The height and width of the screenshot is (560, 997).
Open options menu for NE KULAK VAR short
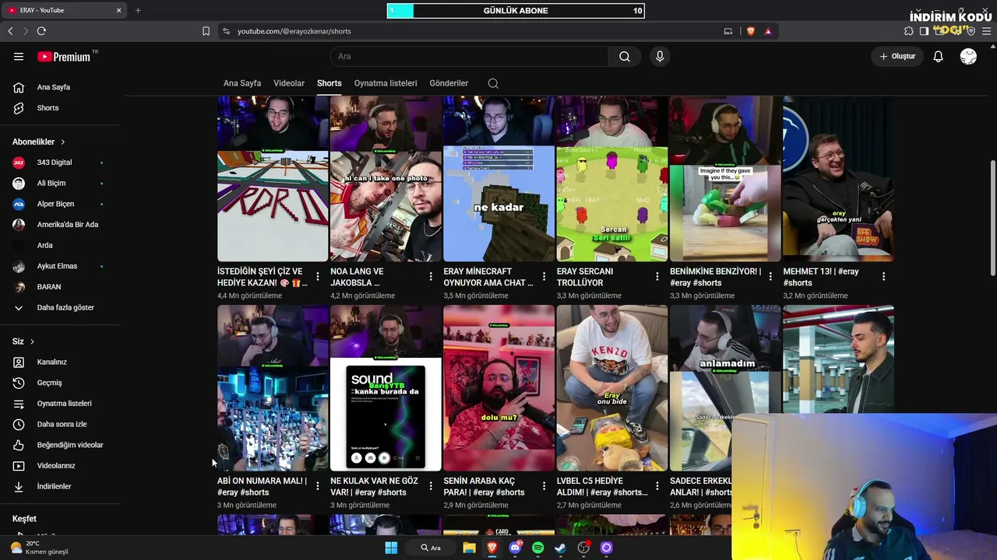click(431, 485)
